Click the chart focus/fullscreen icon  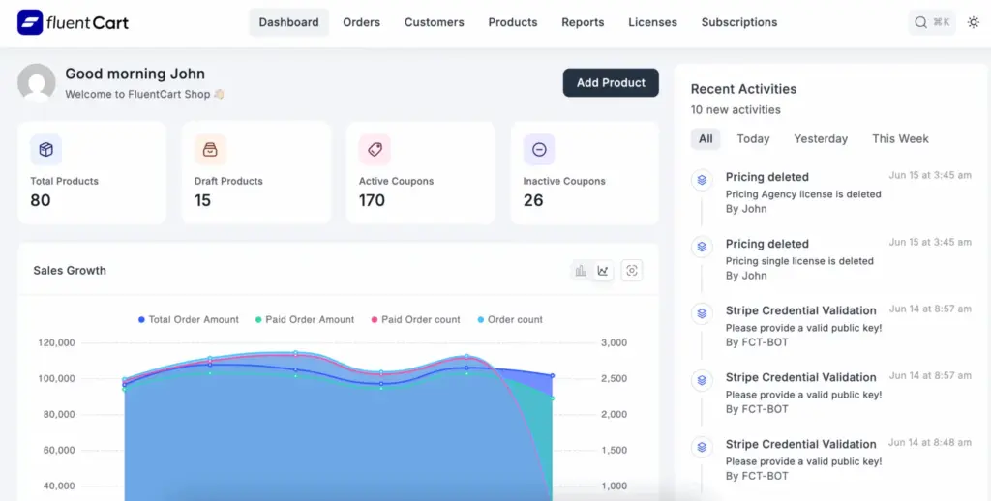point(632,271)
